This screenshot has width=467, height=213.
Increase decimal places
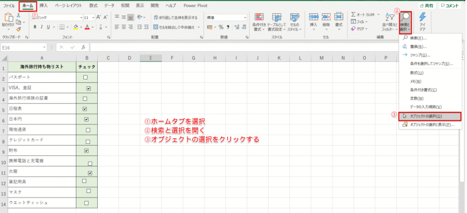point(237,27)
